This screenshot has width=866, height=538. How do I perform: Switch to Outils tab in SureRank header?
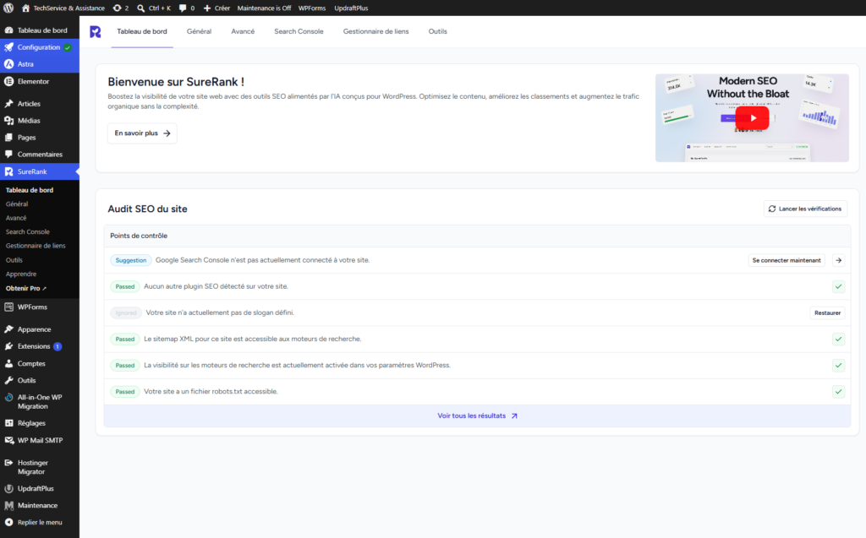click(437, 31)
